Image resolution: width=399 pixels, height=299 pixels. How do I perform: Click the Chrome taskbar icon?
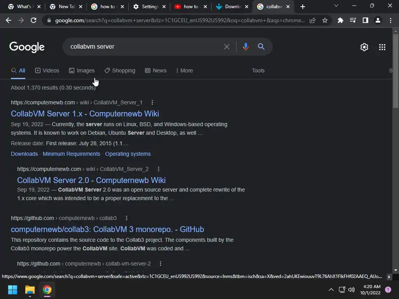(47, 290)
